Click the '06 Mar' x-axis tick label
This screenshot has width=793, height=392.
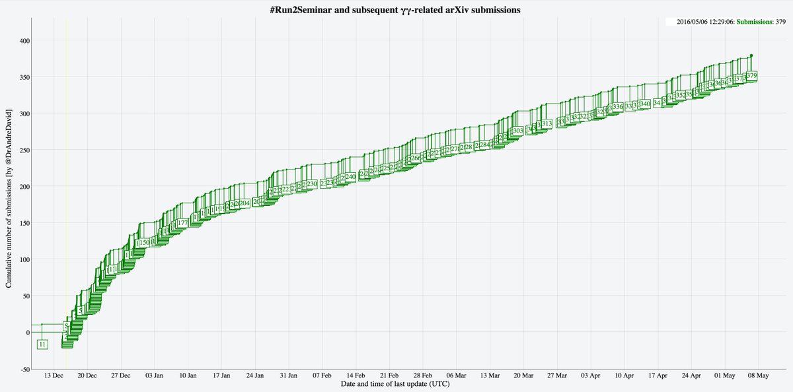click(x=457, y=376)
